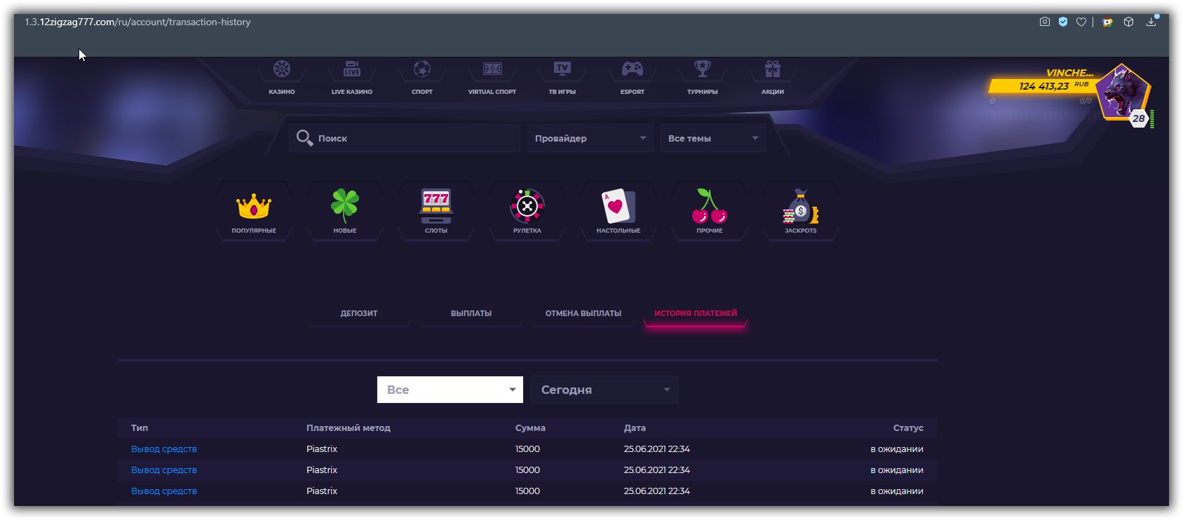Open the Virtual Спорт icon
Screen dimensions: 1183x520
[492, 69]
